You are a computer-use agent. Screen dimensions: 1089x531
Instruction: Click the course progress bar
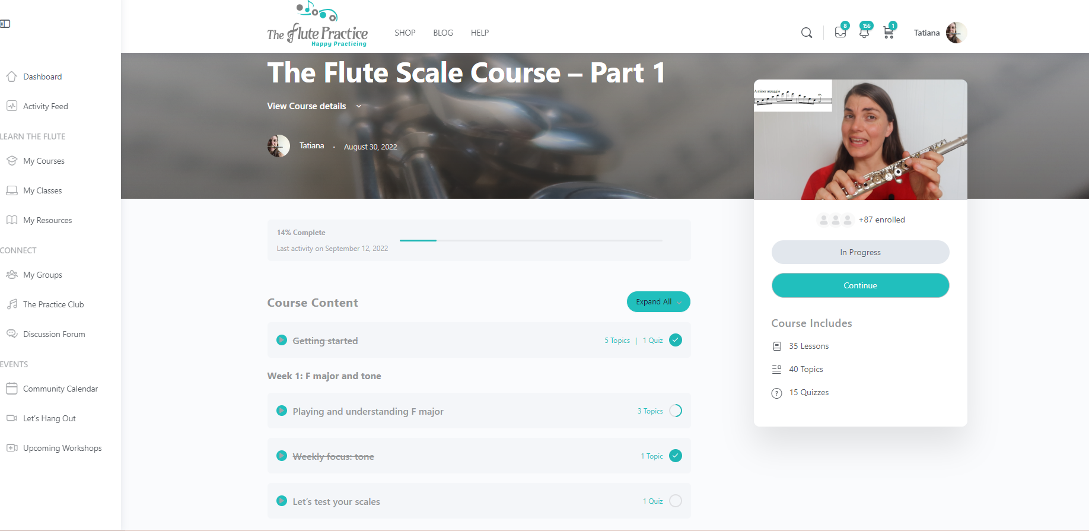531,240
